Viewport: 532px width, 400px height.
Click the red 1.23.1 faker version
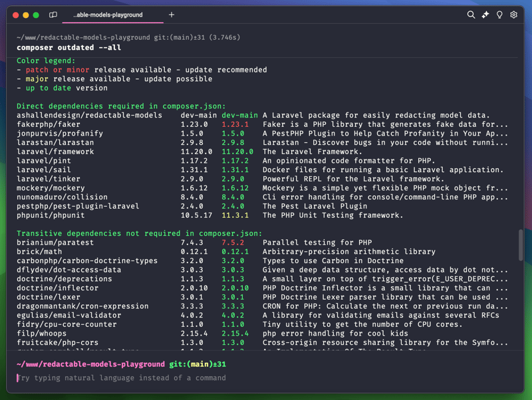(235, 124)
